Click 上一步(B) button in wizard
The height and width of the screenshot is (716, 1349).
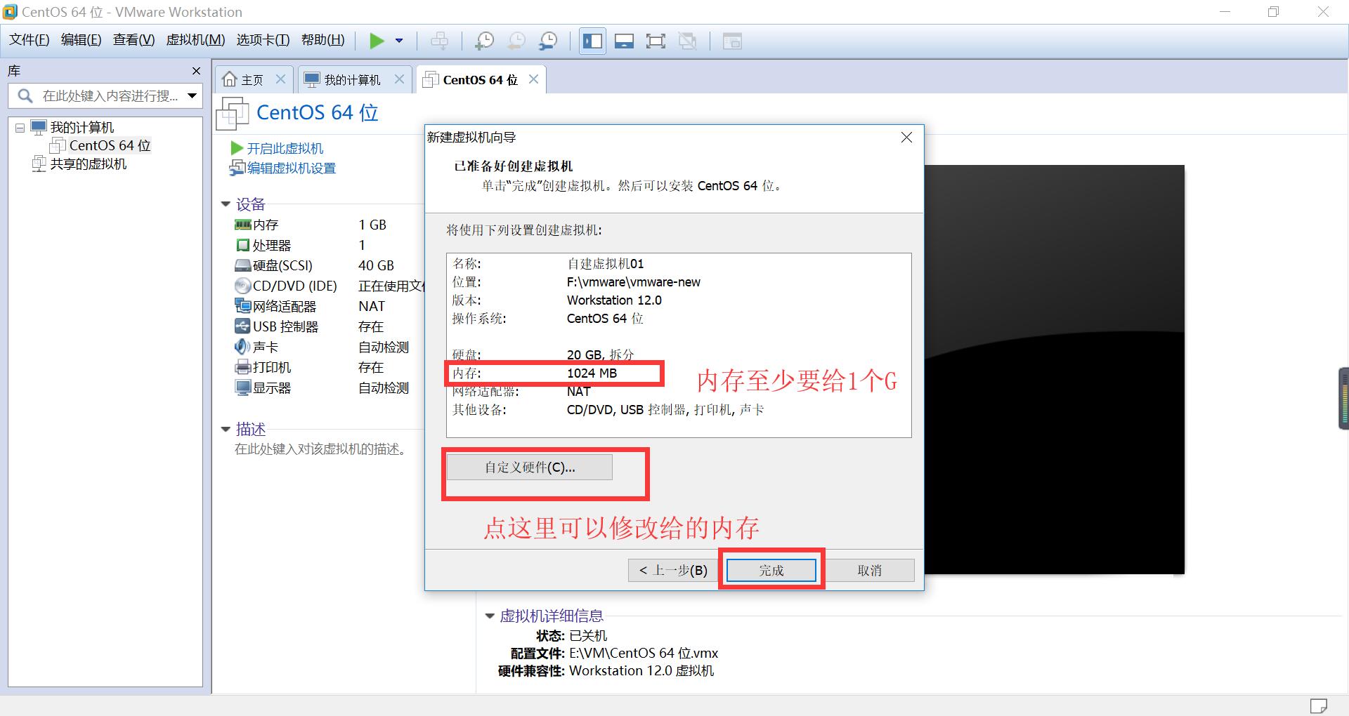click(673, 571)
